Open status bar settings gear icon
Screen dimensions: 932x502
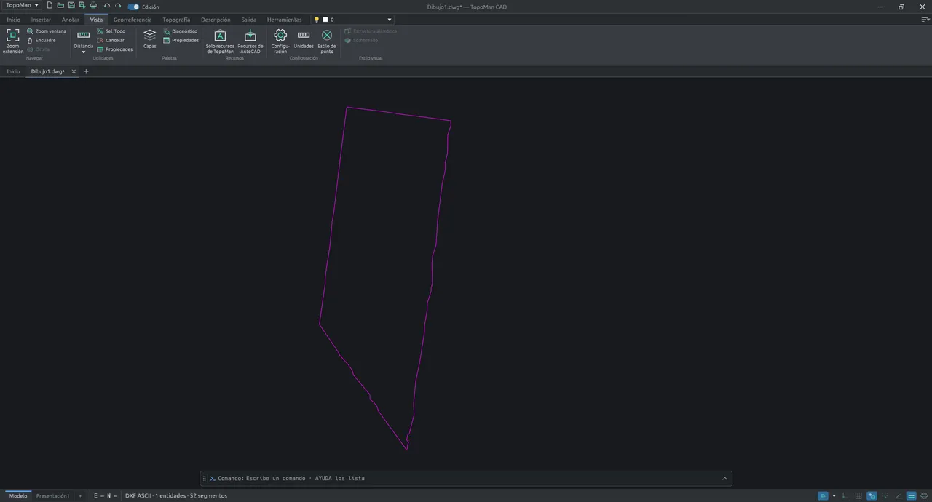coord(925,496)
